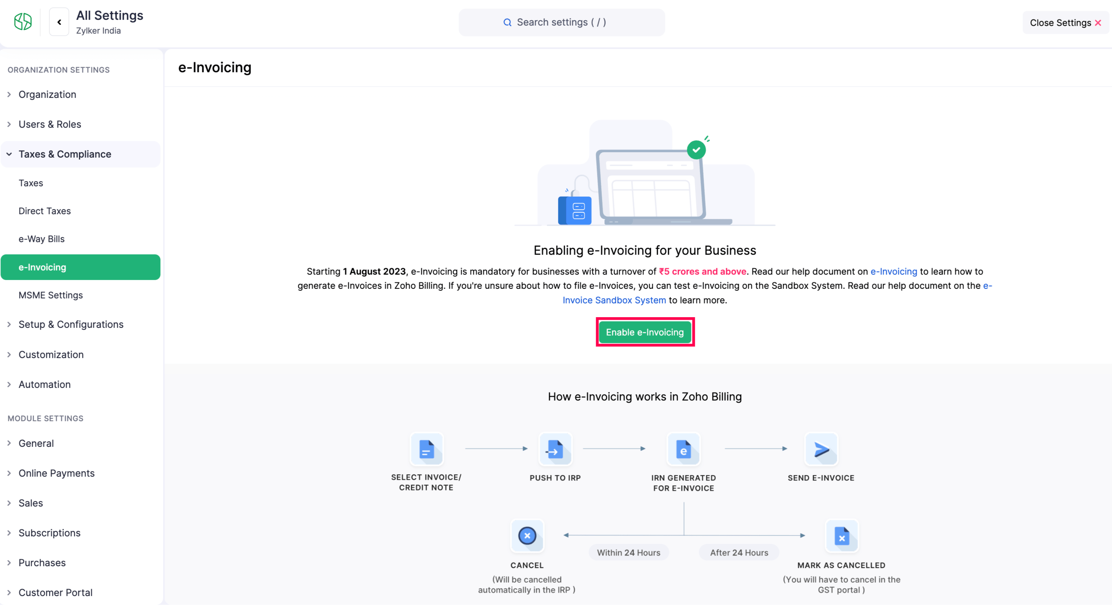Expand the Organization settings section

click(80, 95)
